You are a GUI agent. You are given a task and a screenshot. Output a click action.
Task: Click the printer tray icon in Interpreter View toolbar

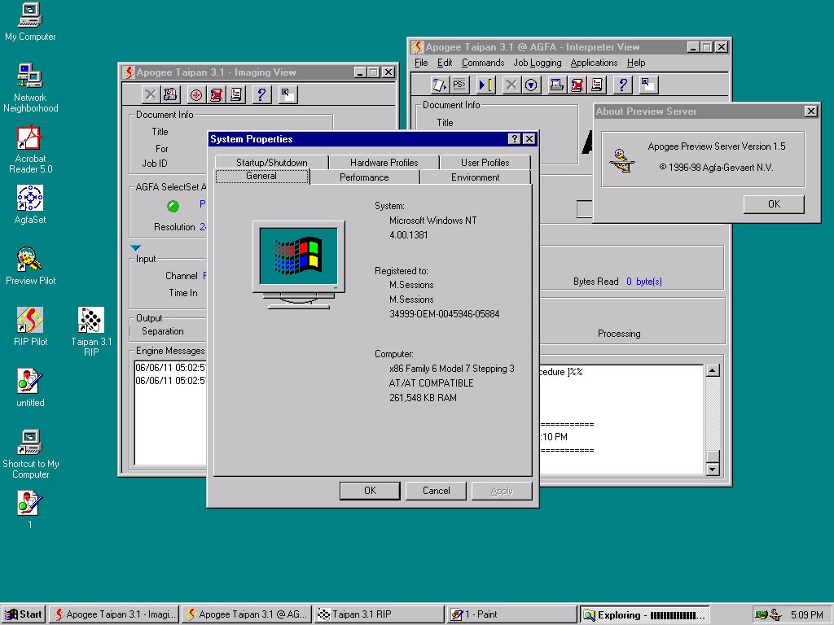(x=557, y=85)
